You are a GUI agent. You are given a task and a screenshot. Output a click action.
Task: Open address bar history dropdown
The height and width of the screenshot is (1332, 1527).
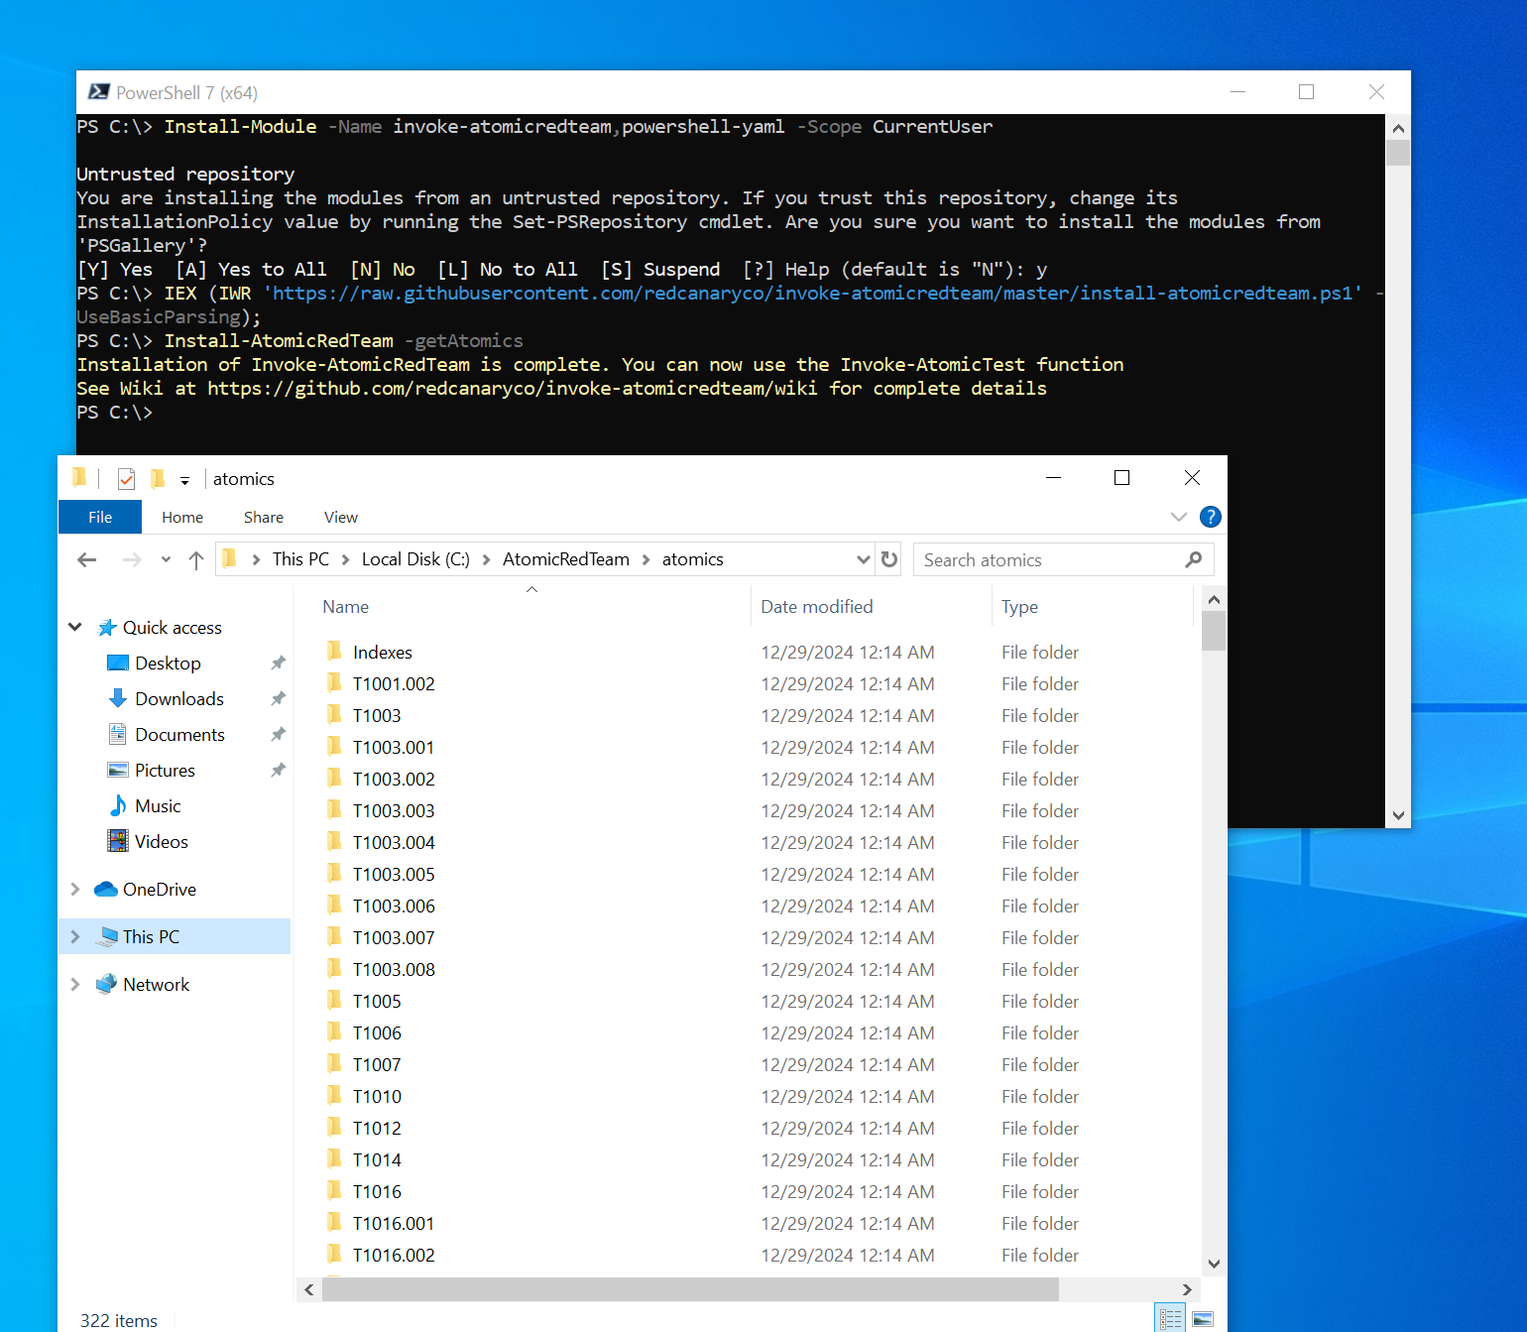click(863, 560)
